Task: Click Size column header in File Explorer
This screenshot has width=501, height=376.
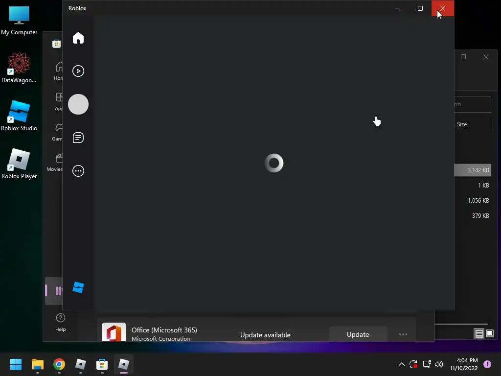Action: (x=462, y=124)
